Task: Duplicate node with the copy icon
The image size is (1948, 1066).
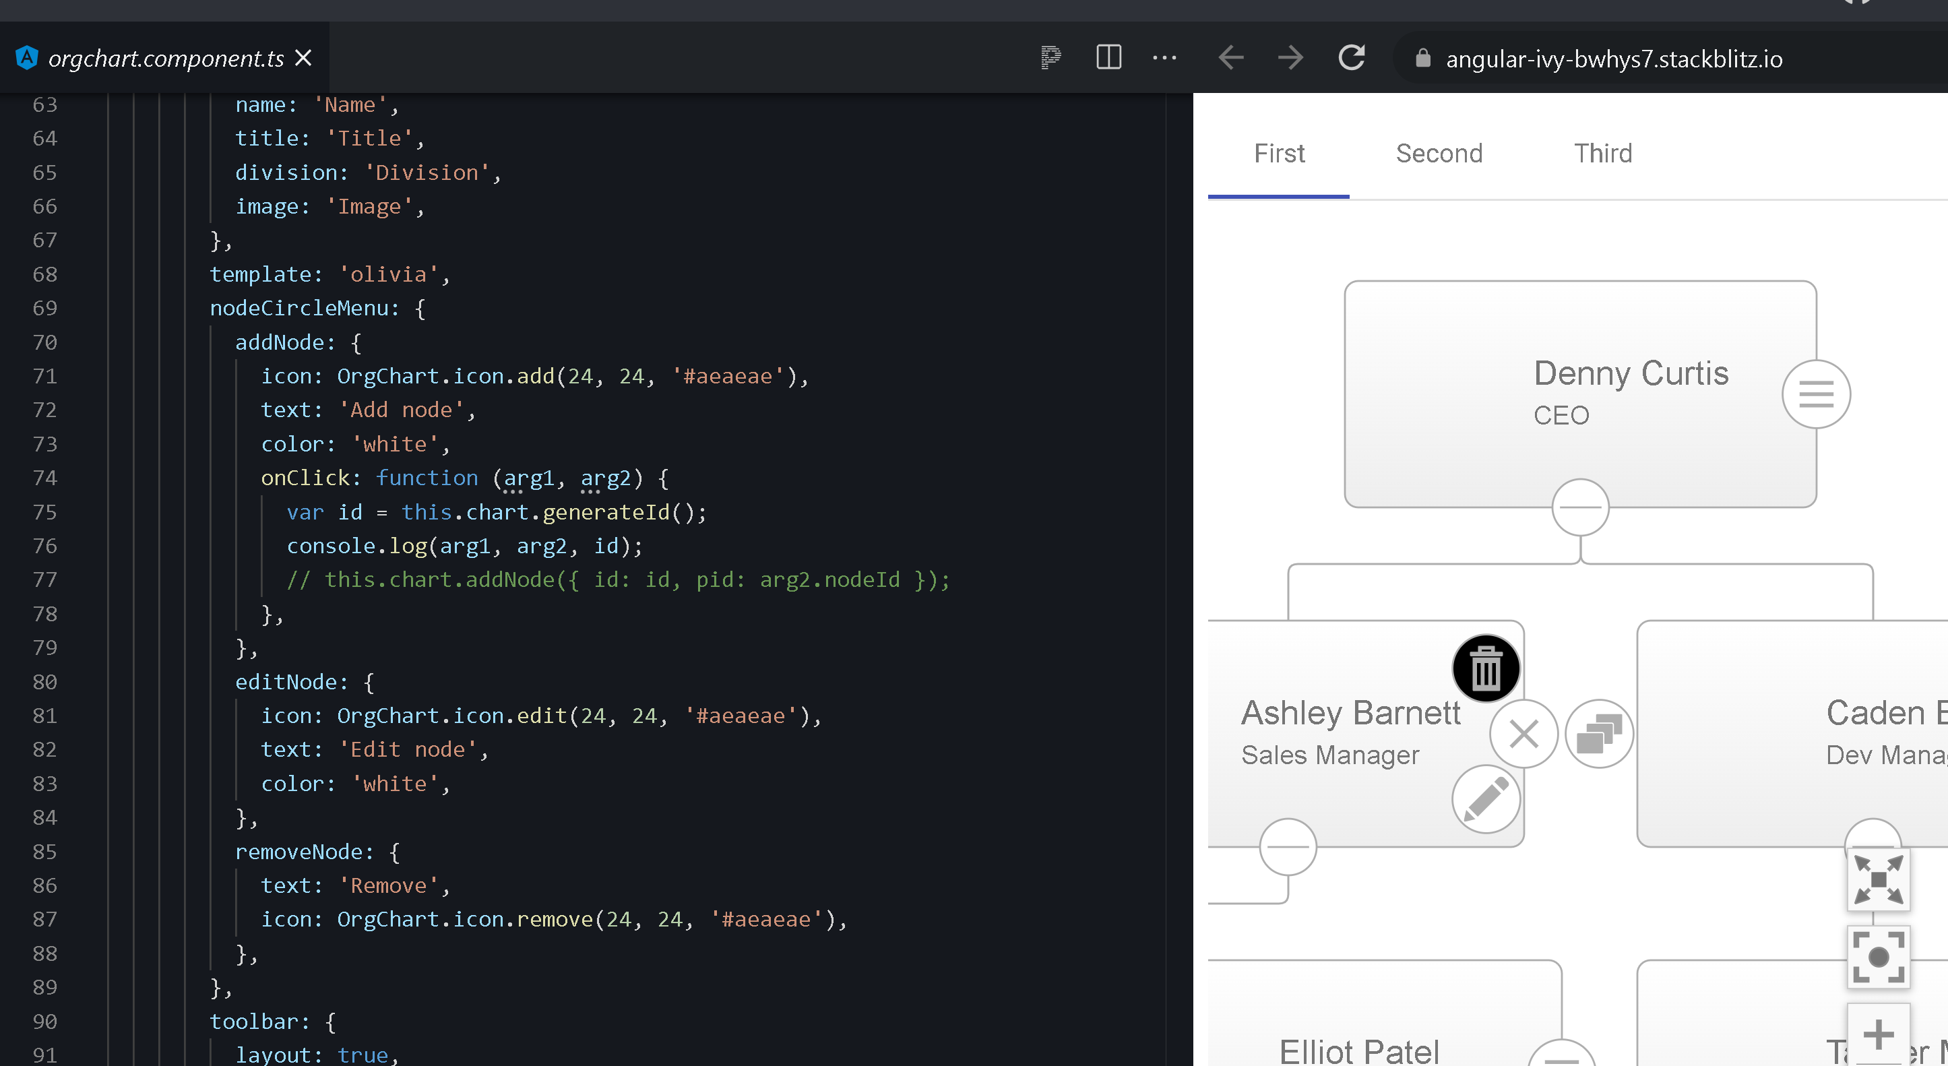Action: (1599, 733)
